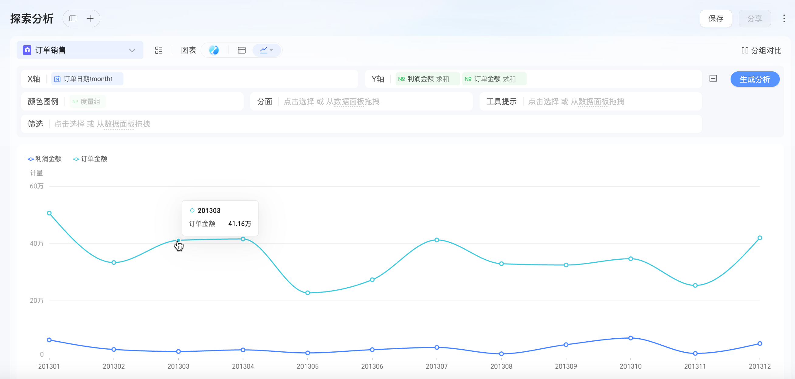Click the 201307 订单金额 data point

[436, 240]
